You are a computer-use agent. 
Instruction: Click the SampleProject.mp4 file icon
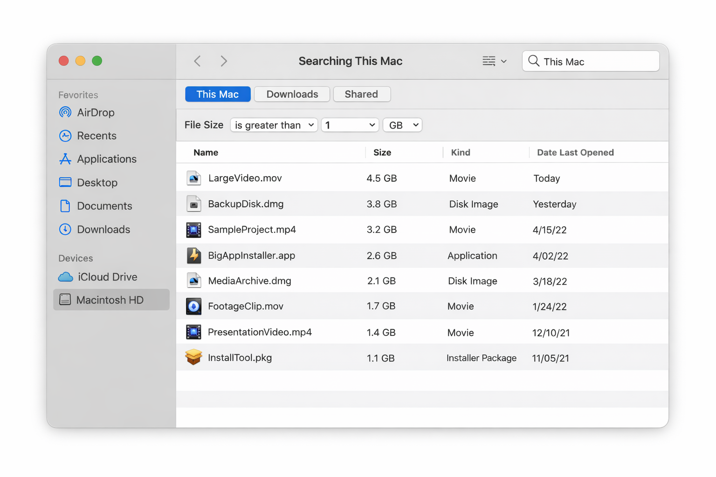193,230
